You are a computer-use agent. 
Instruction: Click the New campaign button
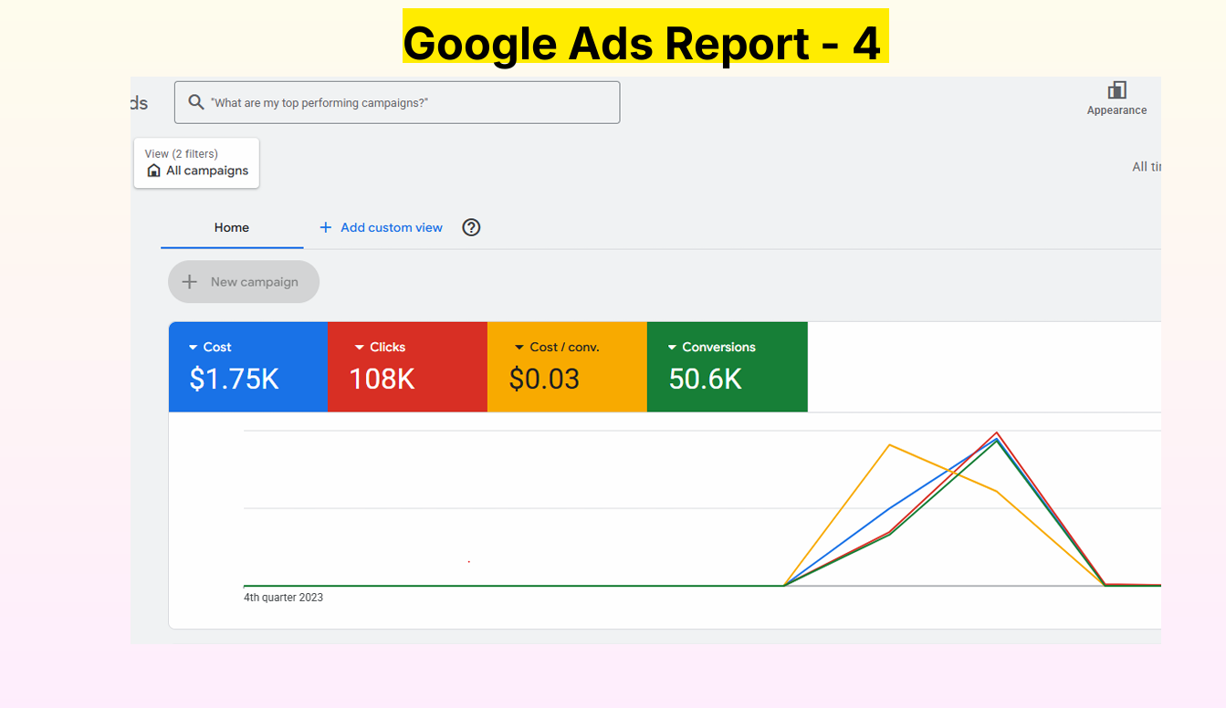(x=244, y=282)
